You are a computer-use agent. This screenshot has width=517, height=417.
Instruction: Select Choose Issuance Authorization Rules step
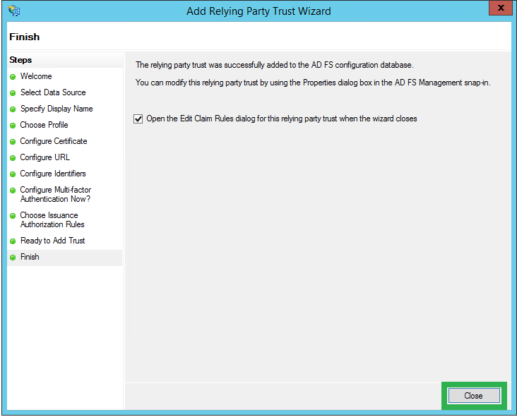[52, 219]
